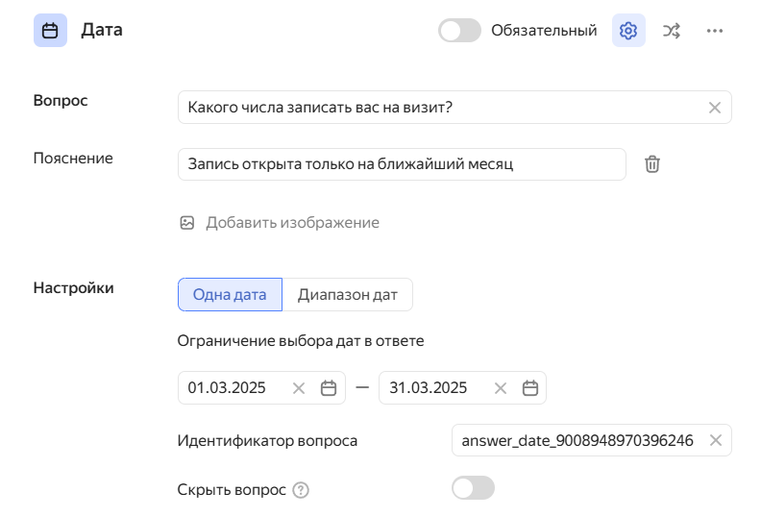This screenshot has width=761, height=517.
Task: Enable the Скрыть вопрос toggle
Action: click(x=473, y=488)
